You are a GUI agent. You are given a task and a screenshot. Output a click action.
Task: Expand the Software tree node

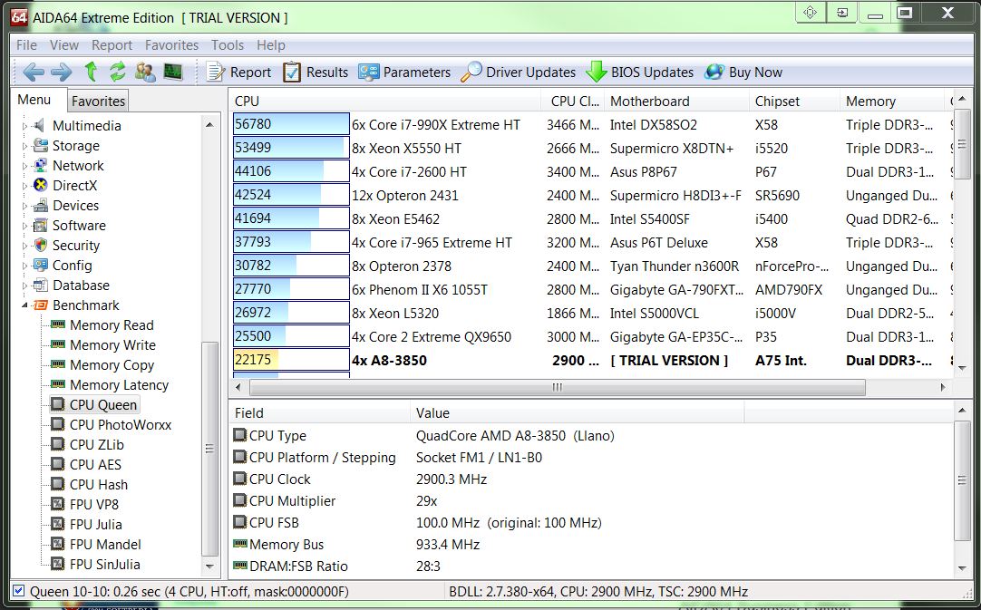click(25, 226)
